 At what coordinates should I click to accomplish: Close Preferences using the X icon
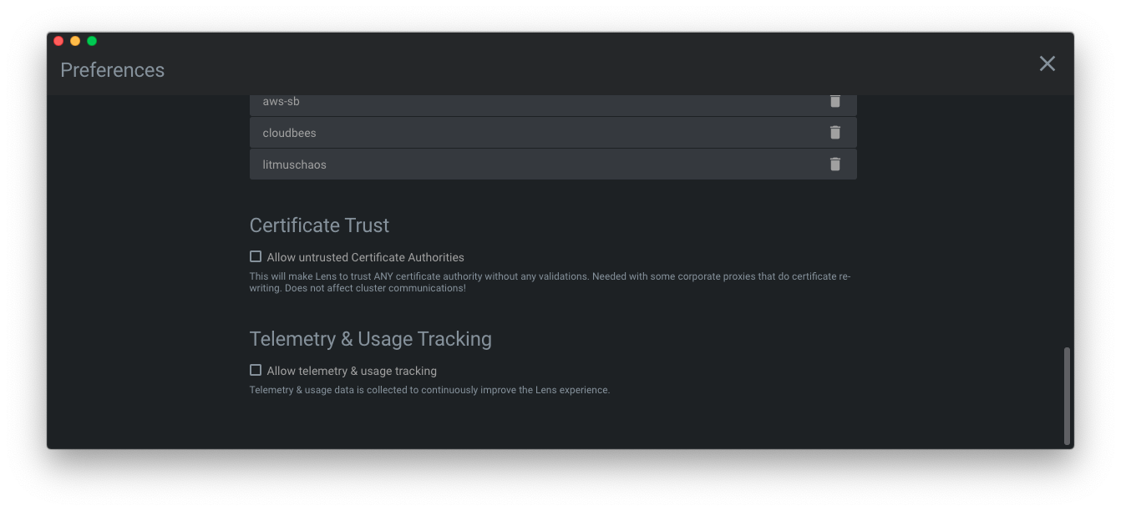pyautogui.click(x=1047, y=63)
